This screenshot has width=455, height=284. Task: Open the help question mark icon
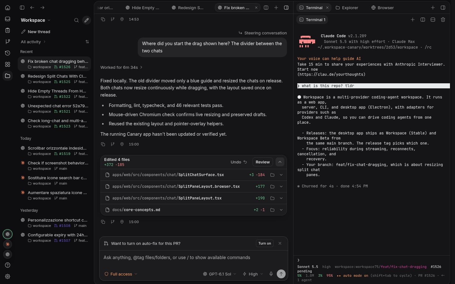click(x=8, y=265)
